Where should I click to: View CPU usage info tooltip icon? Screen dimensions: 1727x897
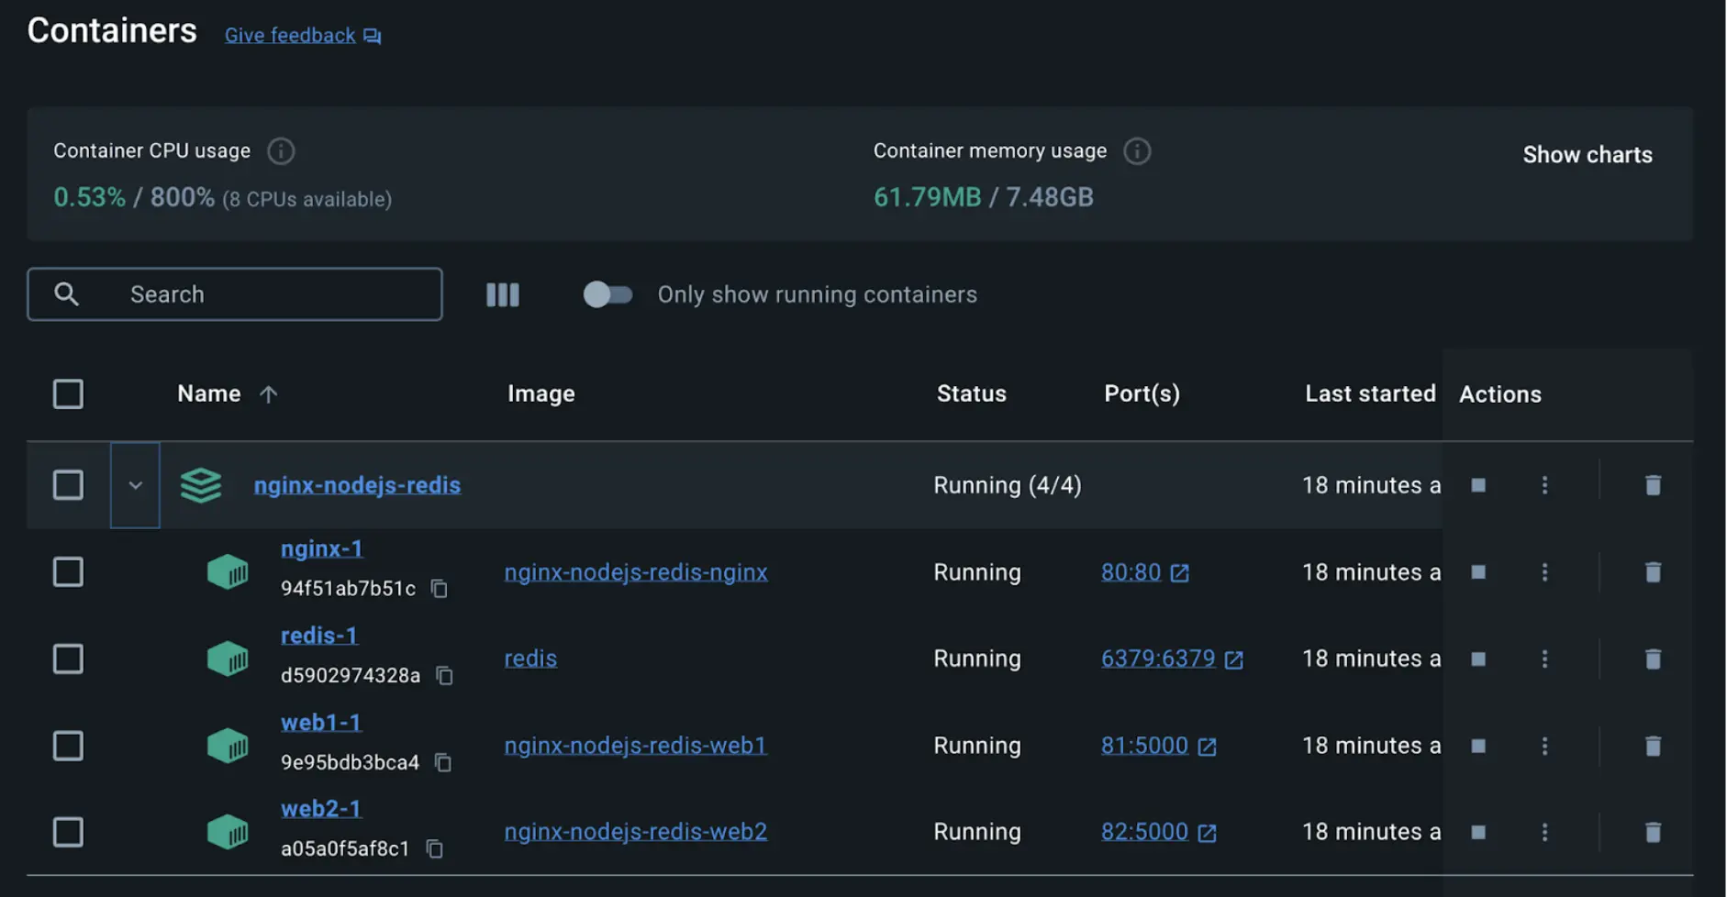click(x=281, y=150)
